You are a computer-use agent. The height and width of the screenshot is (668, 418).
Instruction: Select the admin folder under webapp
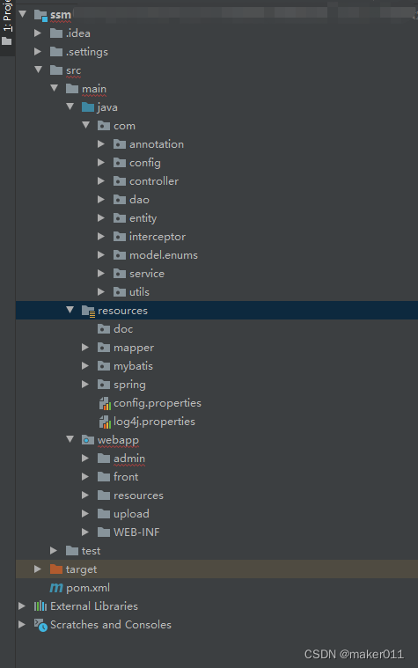pos(129,459)
